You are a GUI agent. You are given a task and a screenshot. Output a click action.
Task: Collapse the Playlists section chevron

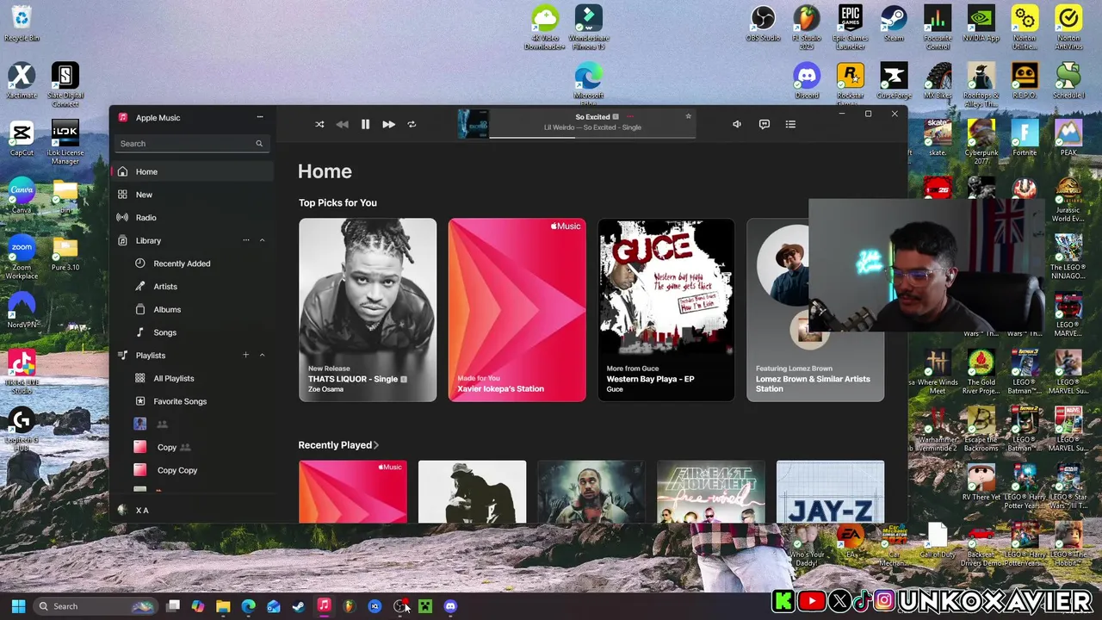coord(263,355)
